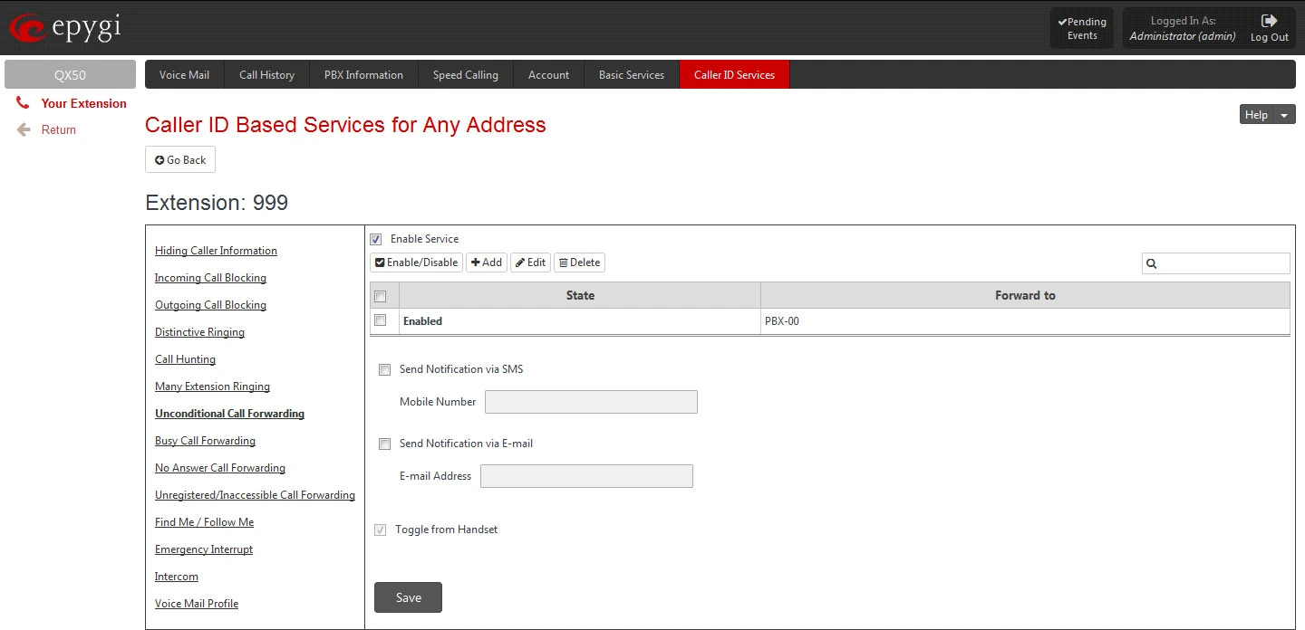The image size is (1305, 630).
Task: Click the Epygi logo
Action: pos(64,28)
